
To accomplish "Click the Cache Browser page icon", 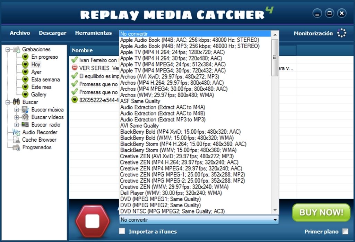I will pyautogui.click(x=16, y=140).
